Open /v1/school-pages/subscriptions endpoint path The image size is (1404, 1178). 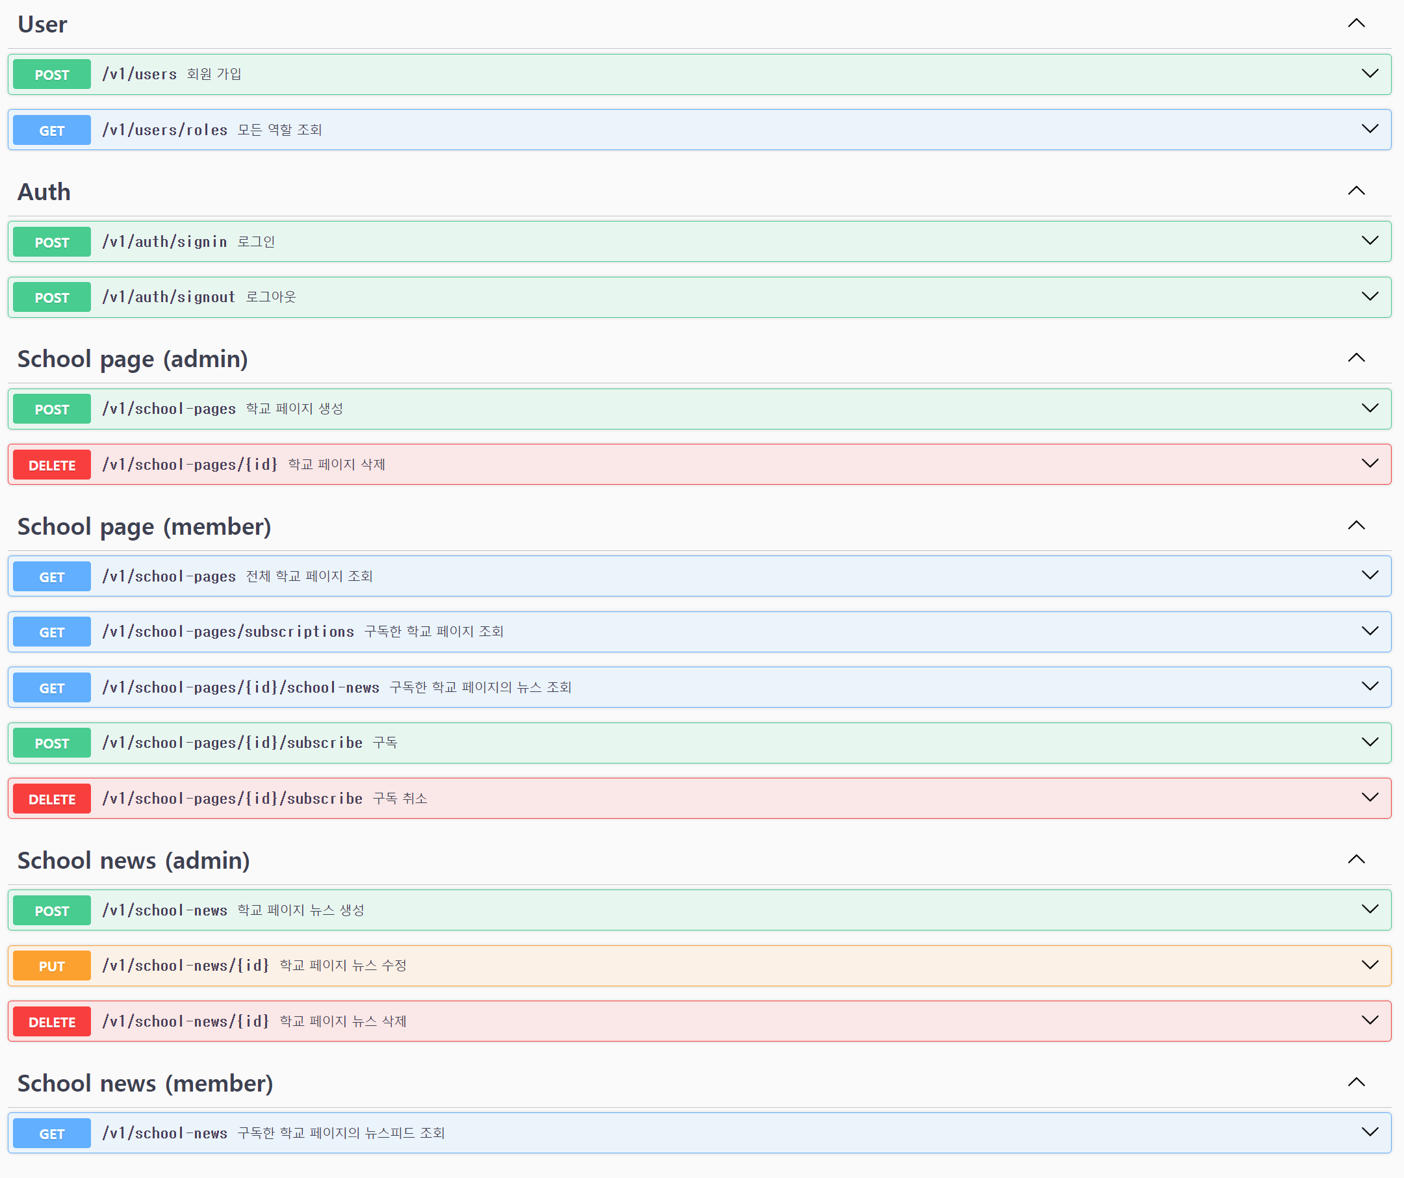pyautogui.click(x=227, y=632)
